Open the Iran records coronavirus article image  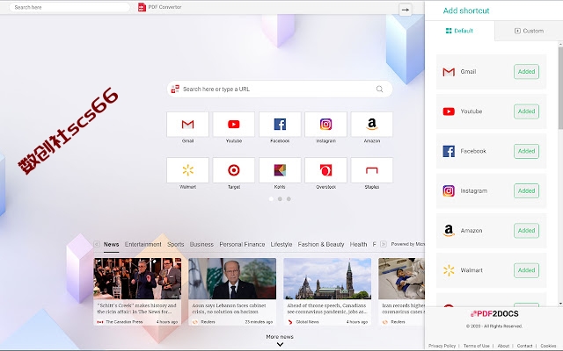click(401, 279)
